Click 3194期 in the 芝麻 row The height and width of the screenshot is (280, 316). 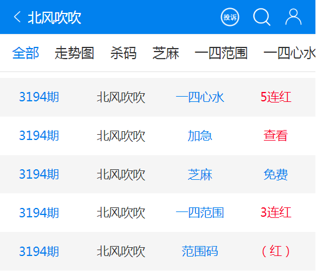pos(39,175)
